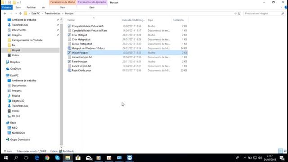Select Compatibilidade Virtual Wifi.txt file
Viewport: 288px width, 162px height.
point(89,31)
